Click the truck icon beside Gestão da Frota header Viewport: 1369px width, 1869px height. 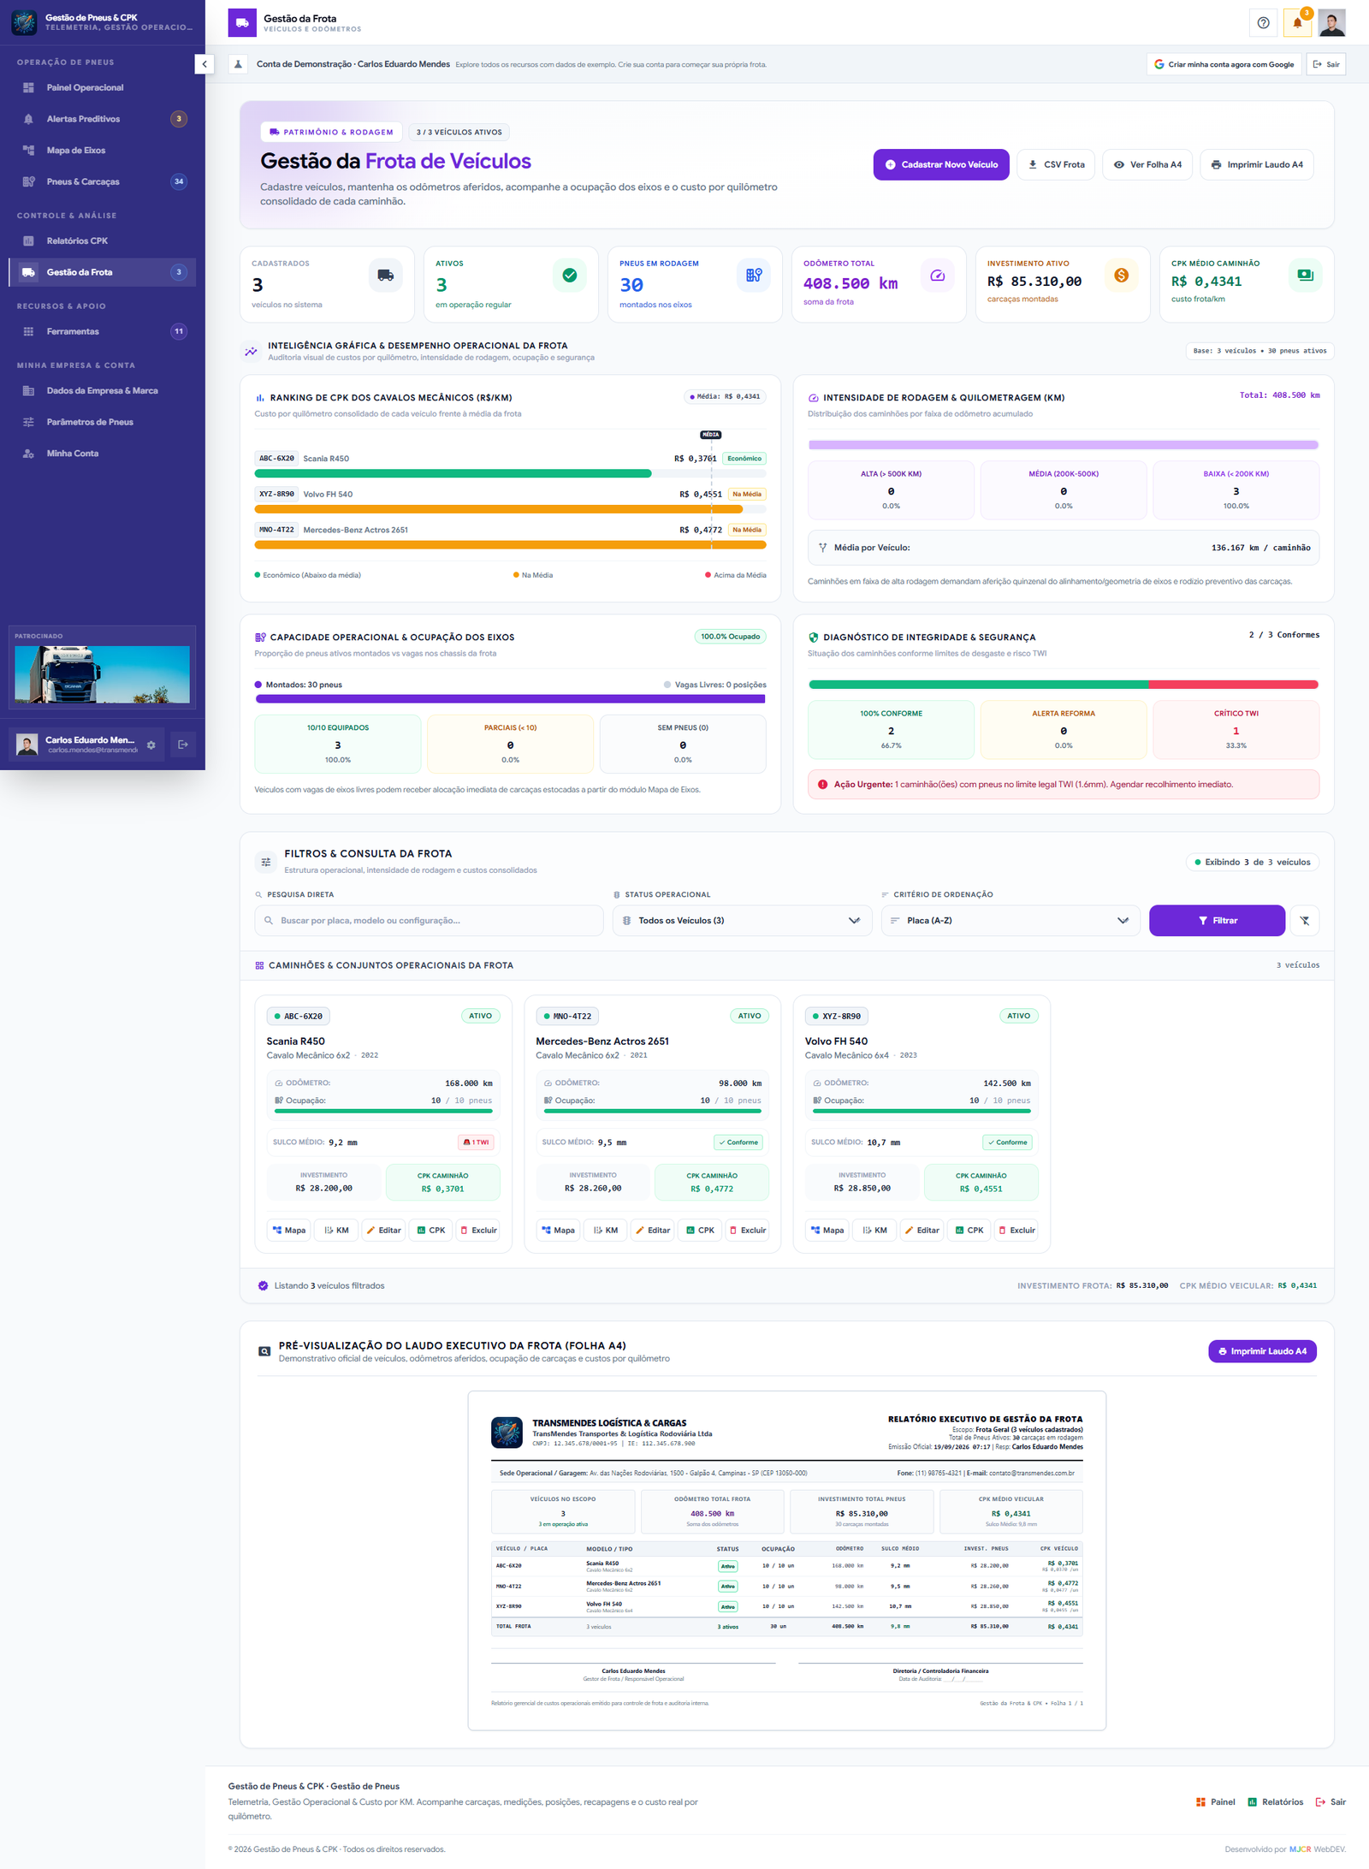pos(242,23)
